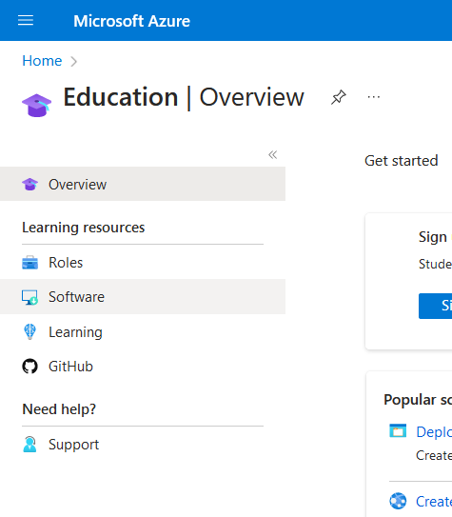Image resolution: width=452 pixels, height=517 pixels.
Task: Select Overview in the sidebar
Action: click(143, 184)
